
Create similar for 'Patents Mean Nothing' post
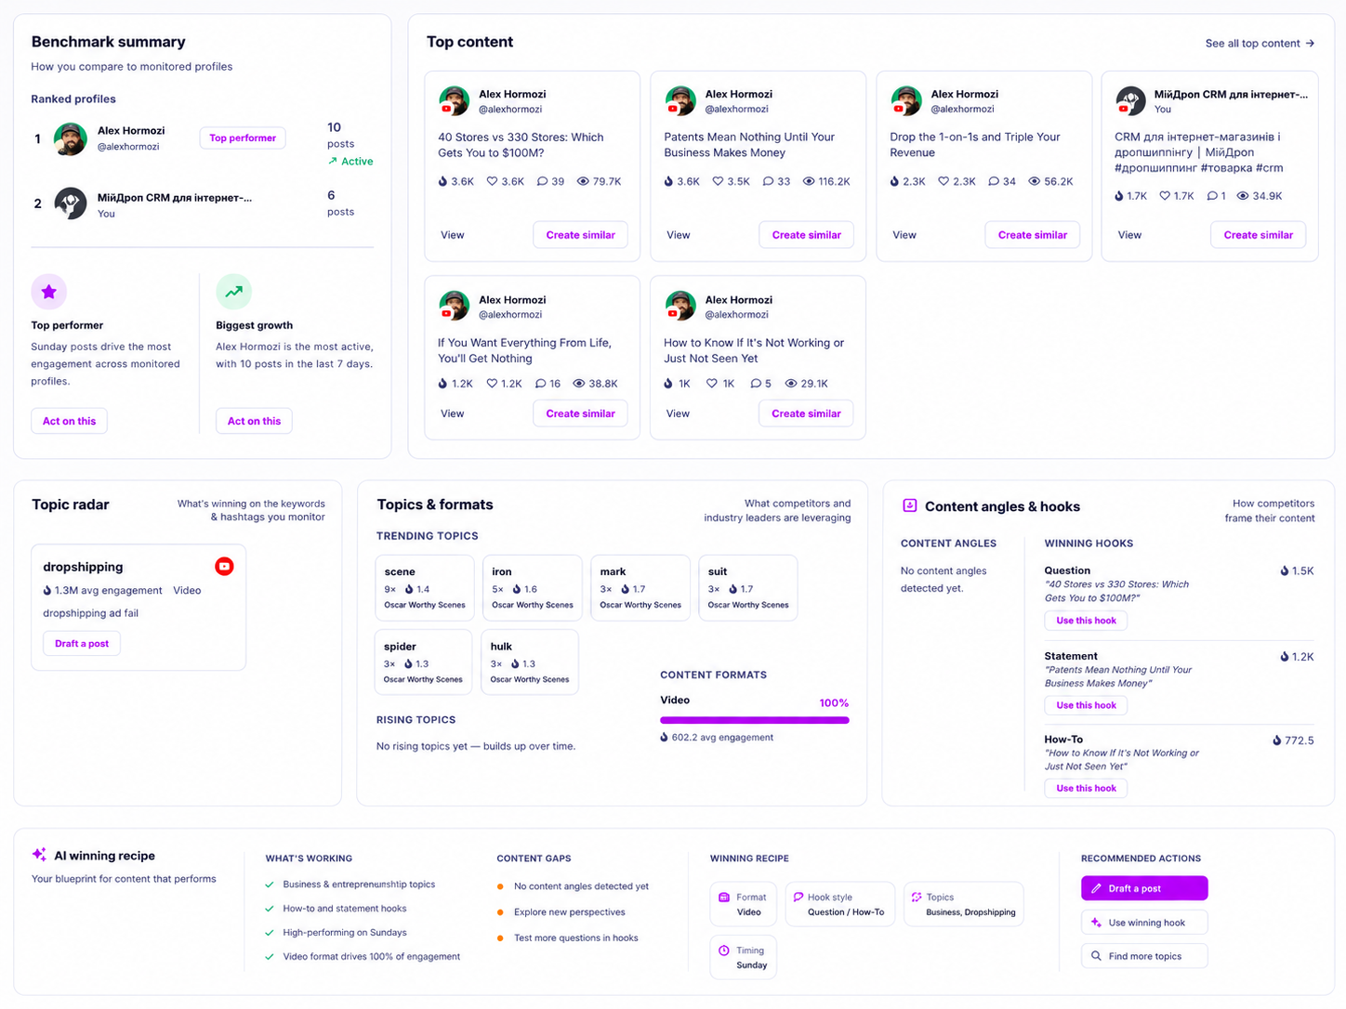point(806,235)
